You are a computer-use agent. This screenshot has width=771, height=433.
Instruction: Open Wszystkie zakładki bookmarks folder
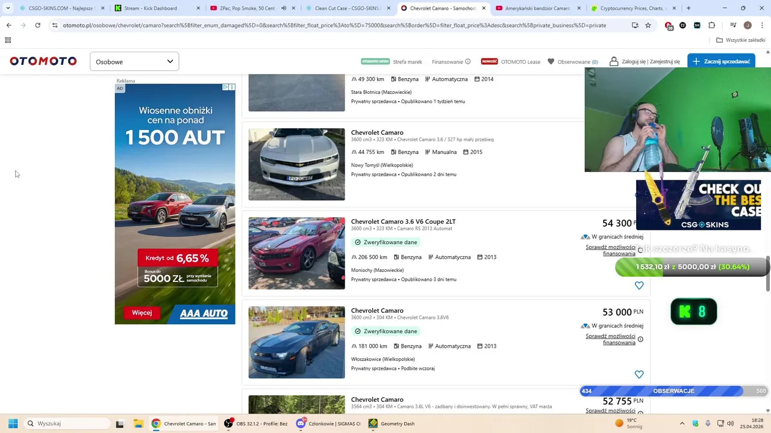point(741,40)
